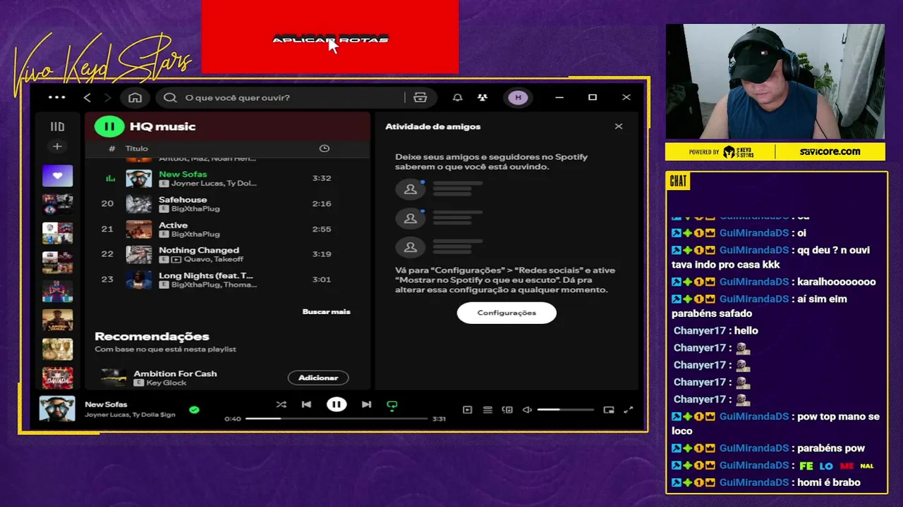Click the Título column header

coord(137,149)
